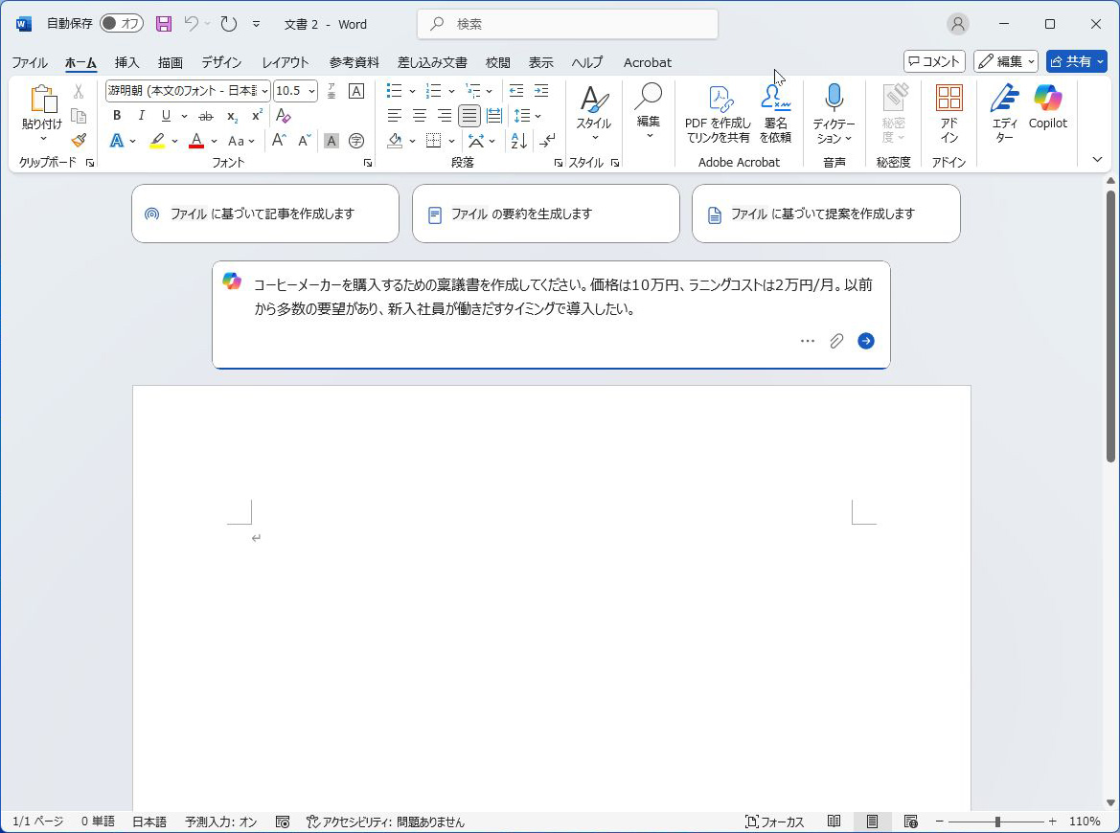Switch to the Insert (挿入) tab

point(126,62)
